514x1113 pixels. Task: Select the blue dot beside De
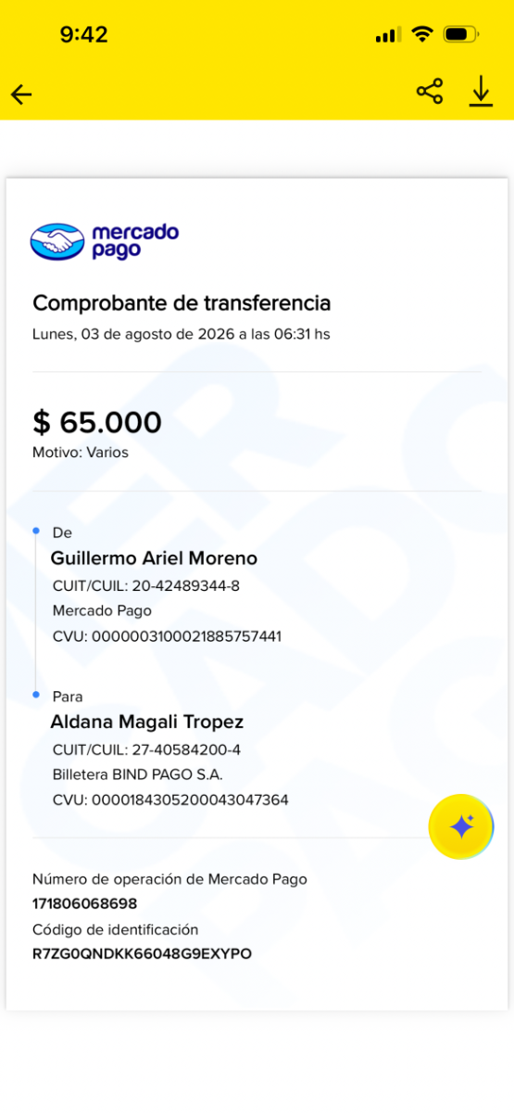pyautogui.click(x=36, y=531)
